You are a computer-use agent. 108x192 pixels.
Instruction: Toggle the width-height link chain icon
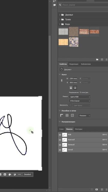click(x=61, y=80)
